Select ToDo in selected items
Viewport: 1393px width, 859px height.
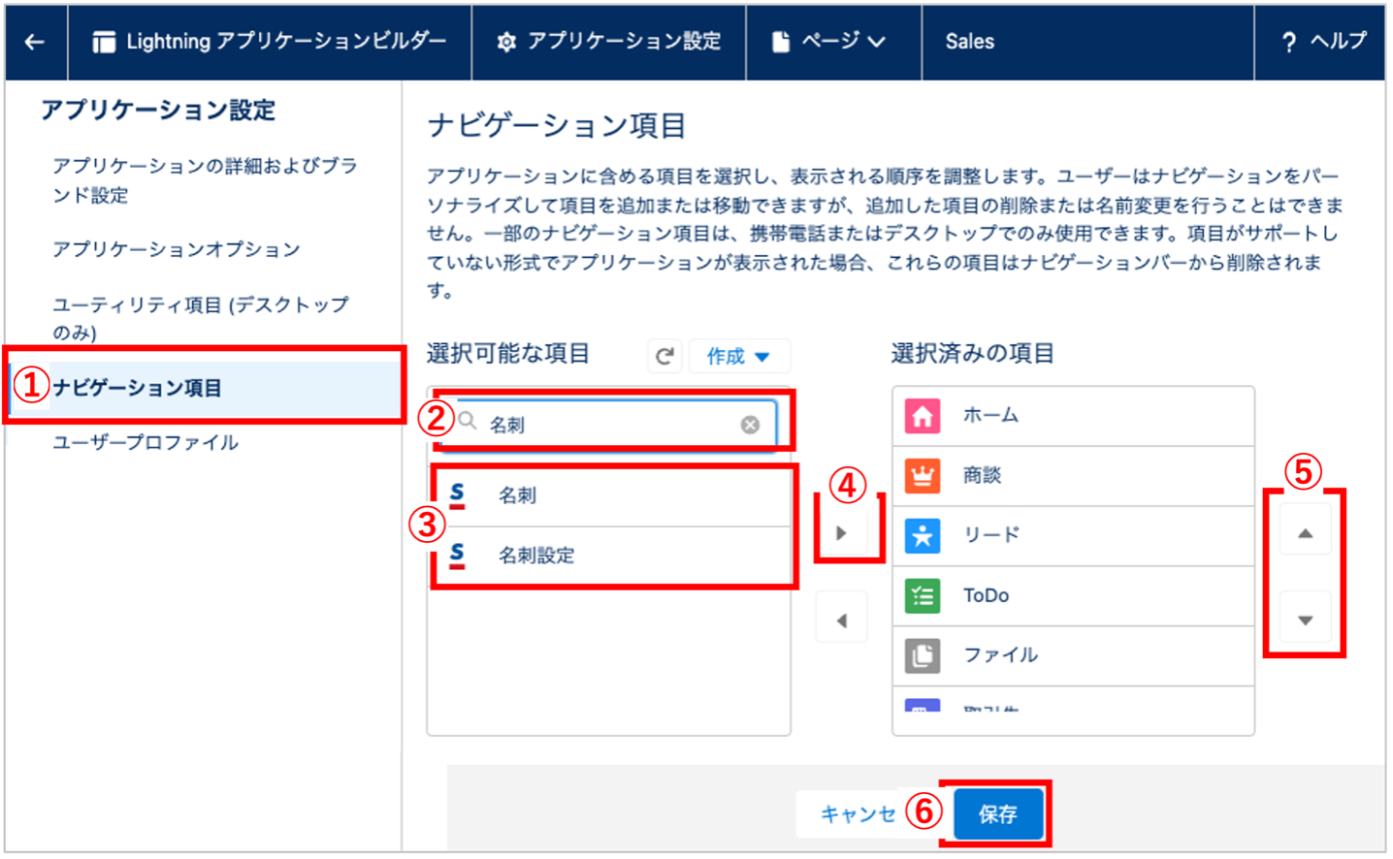[x=1073, y=595]
